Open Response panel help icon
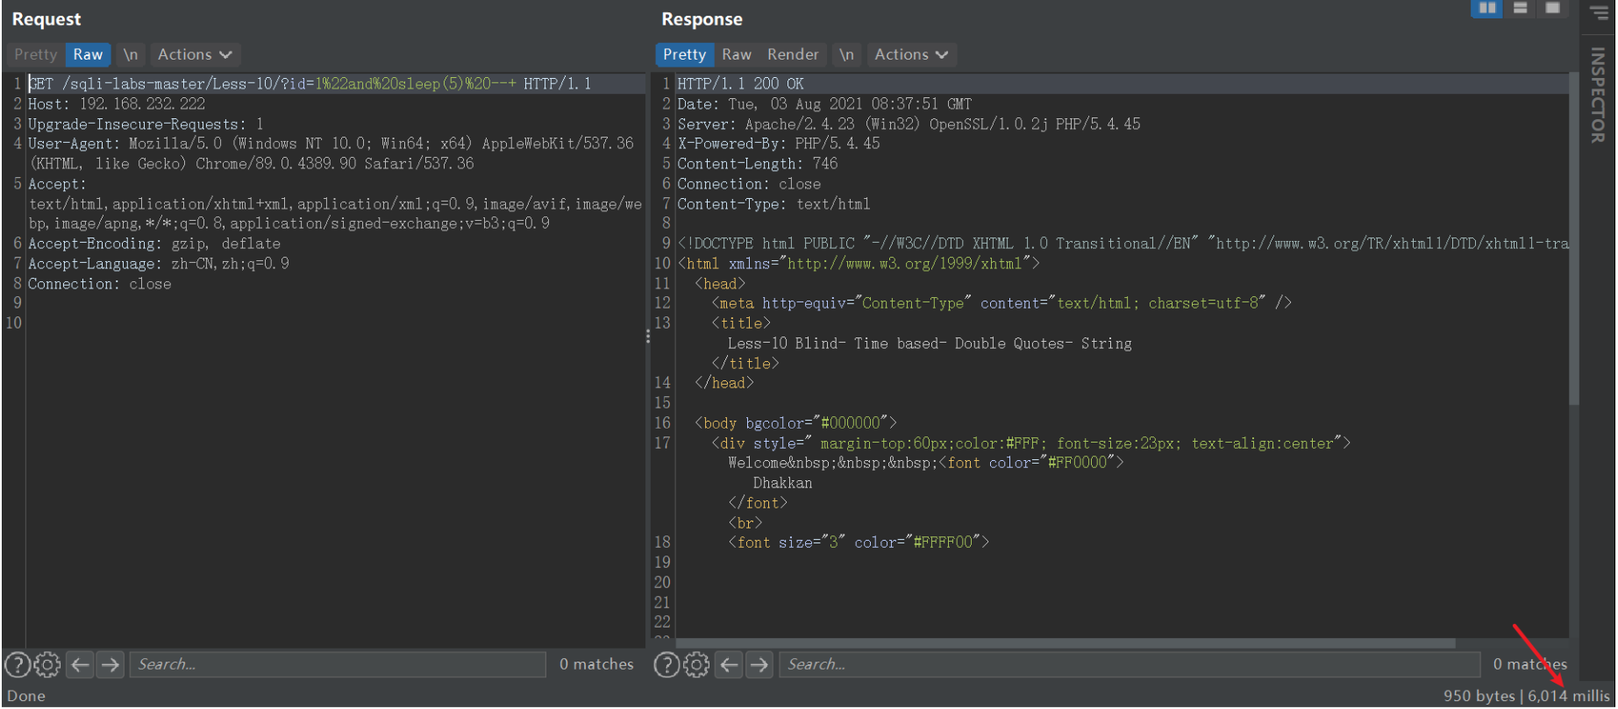The height and width of the screenshot is (709, 1618). click(x=666, y=665)
